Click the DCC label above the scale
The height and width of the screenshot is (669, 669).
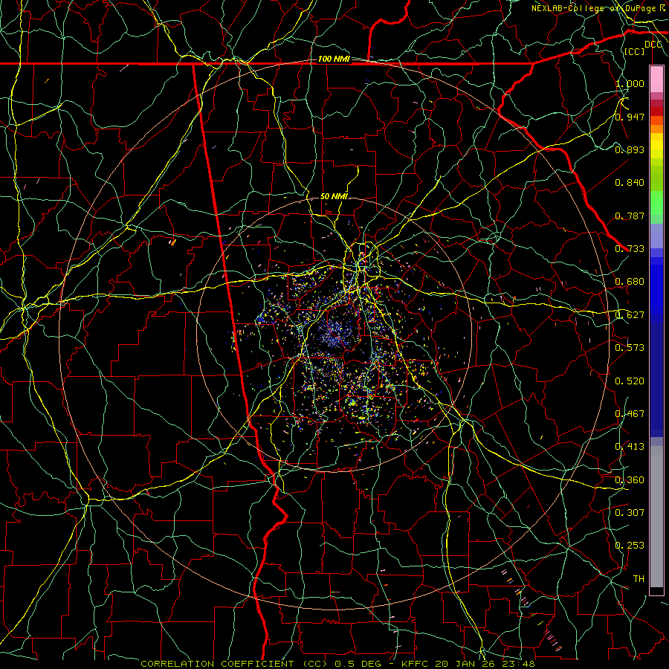click(x=653, y=45)
